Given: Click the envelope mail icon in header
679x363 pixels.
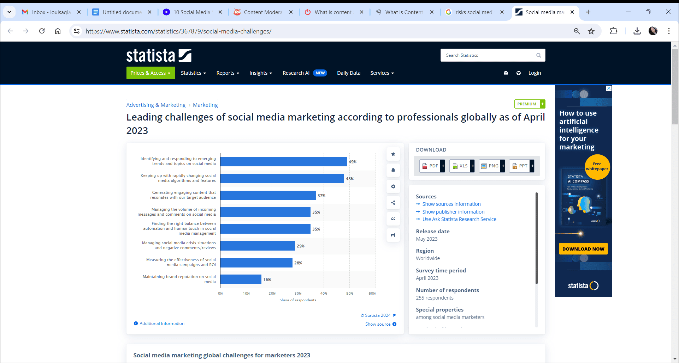Looking at the screenshot, I should [506, 73].
